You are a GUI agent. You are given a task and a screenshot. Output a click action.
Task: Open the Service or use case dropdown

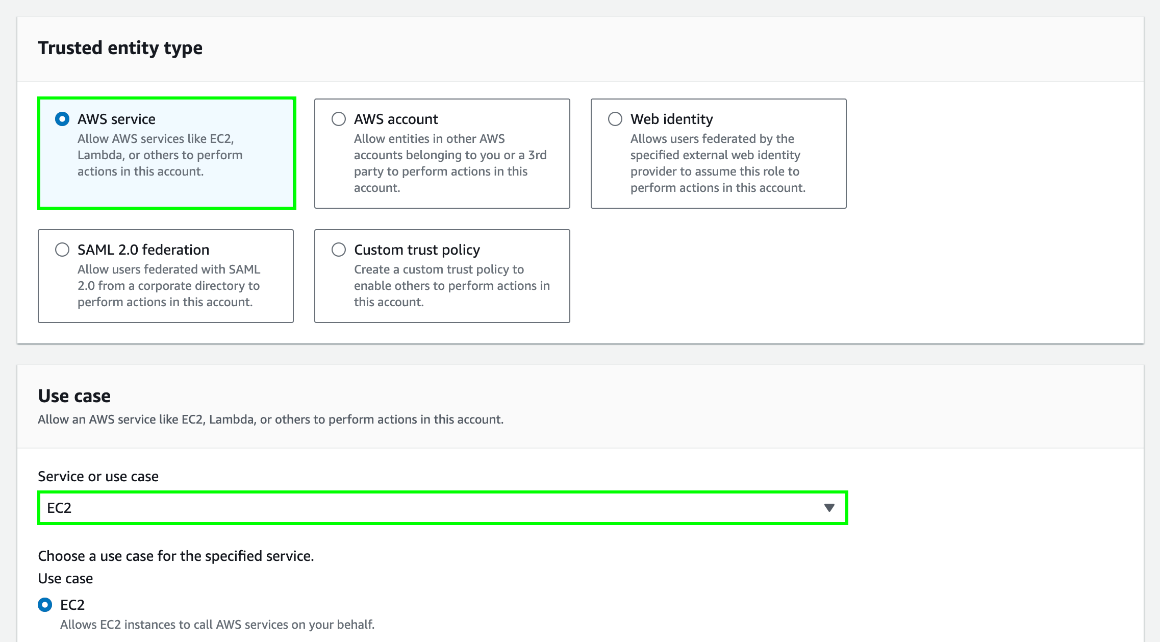(443, 508)
